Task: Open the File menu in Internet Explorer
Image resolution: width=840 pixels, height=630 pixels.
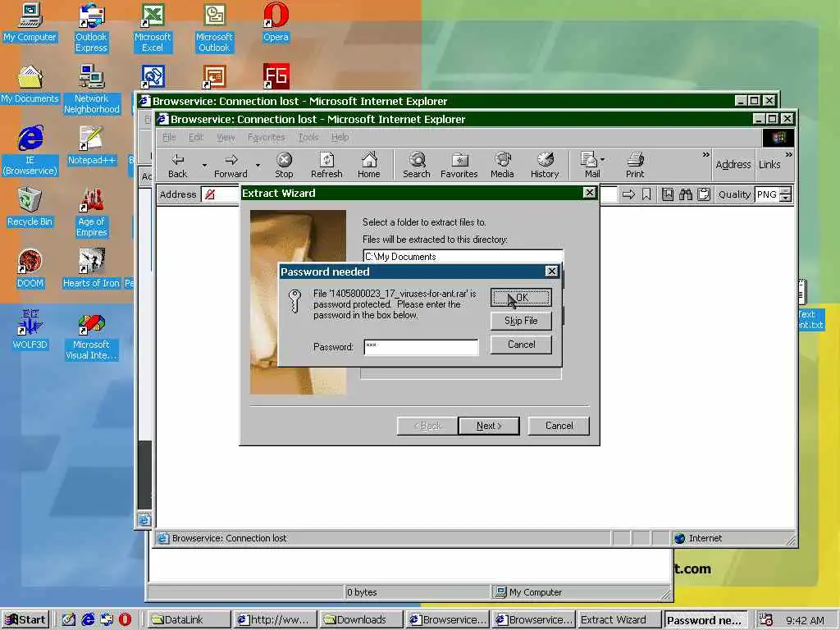Action: [169, 137]
